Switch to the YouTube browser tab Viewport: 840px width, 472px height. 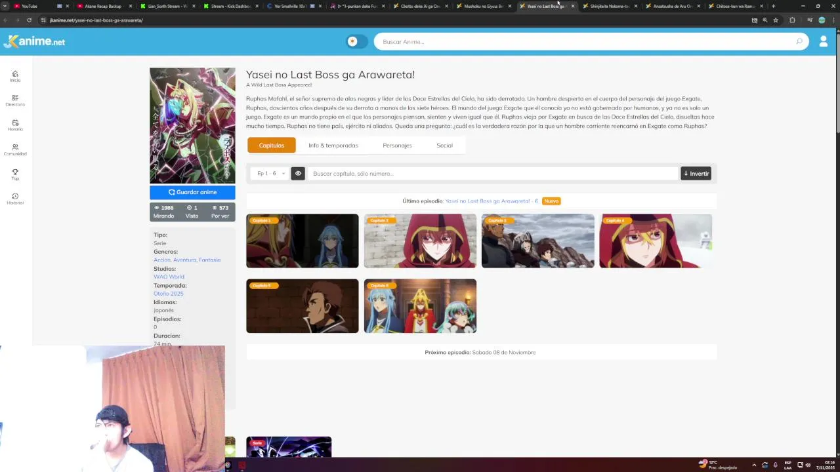[x=36, y=6]
